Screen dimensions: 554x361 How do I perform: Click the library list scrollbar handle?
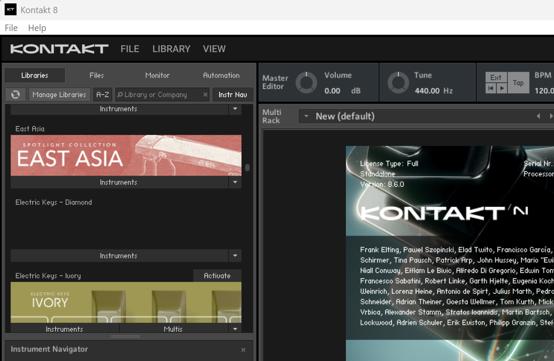click(248, 168)
